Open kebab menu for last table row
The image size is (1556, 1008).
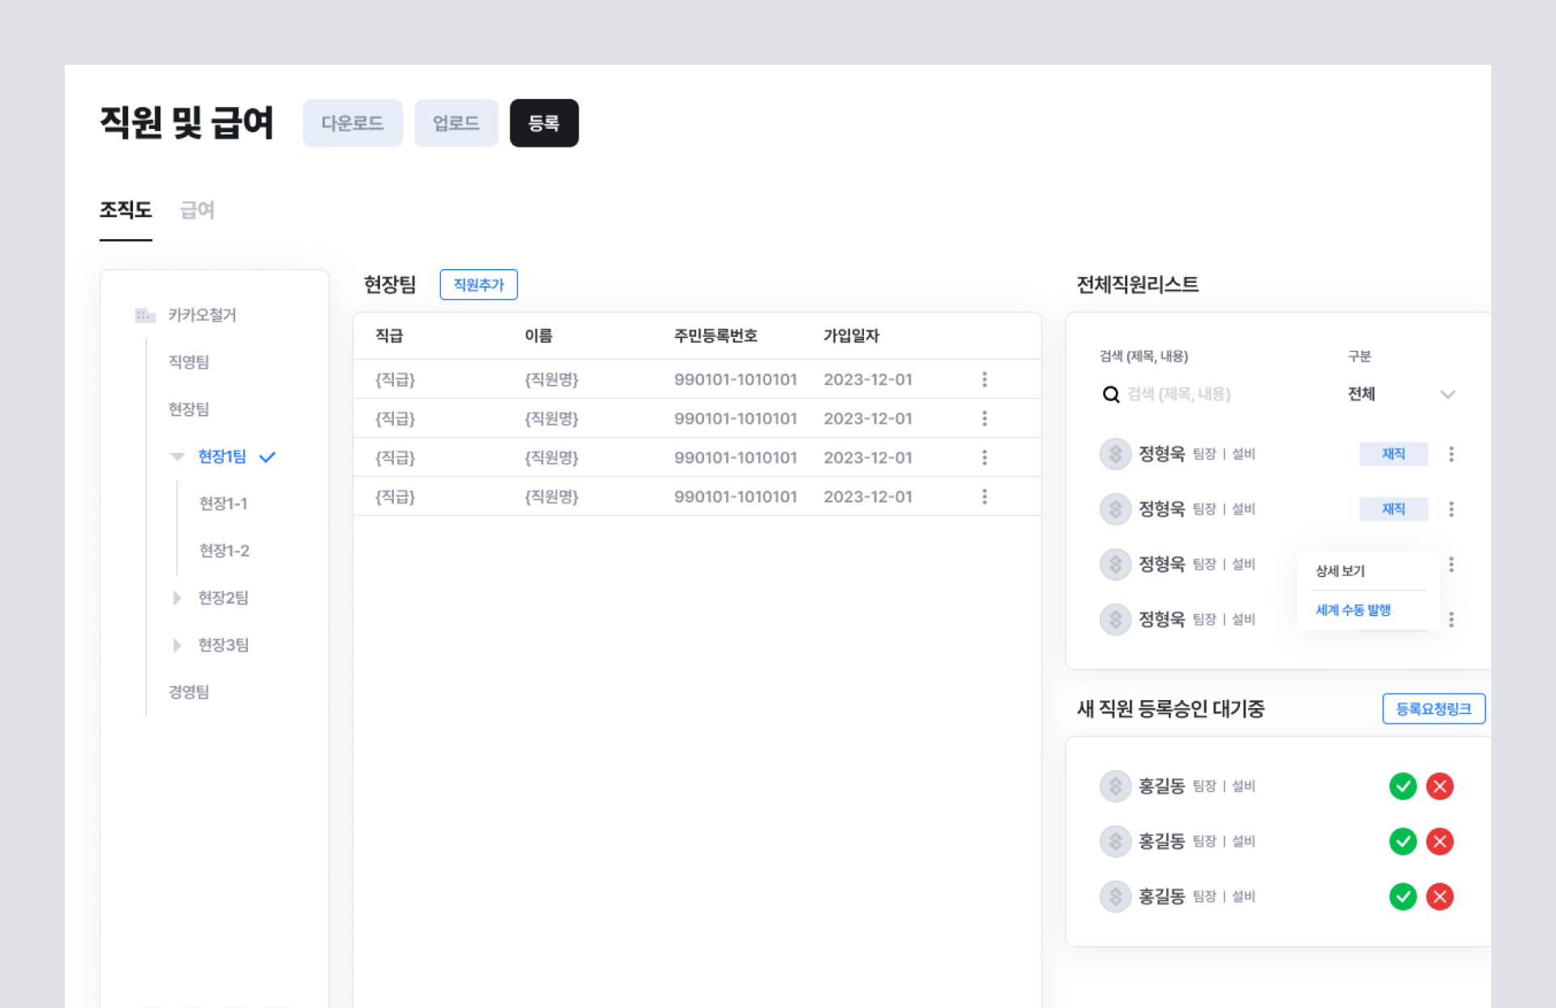pos(984,497)
